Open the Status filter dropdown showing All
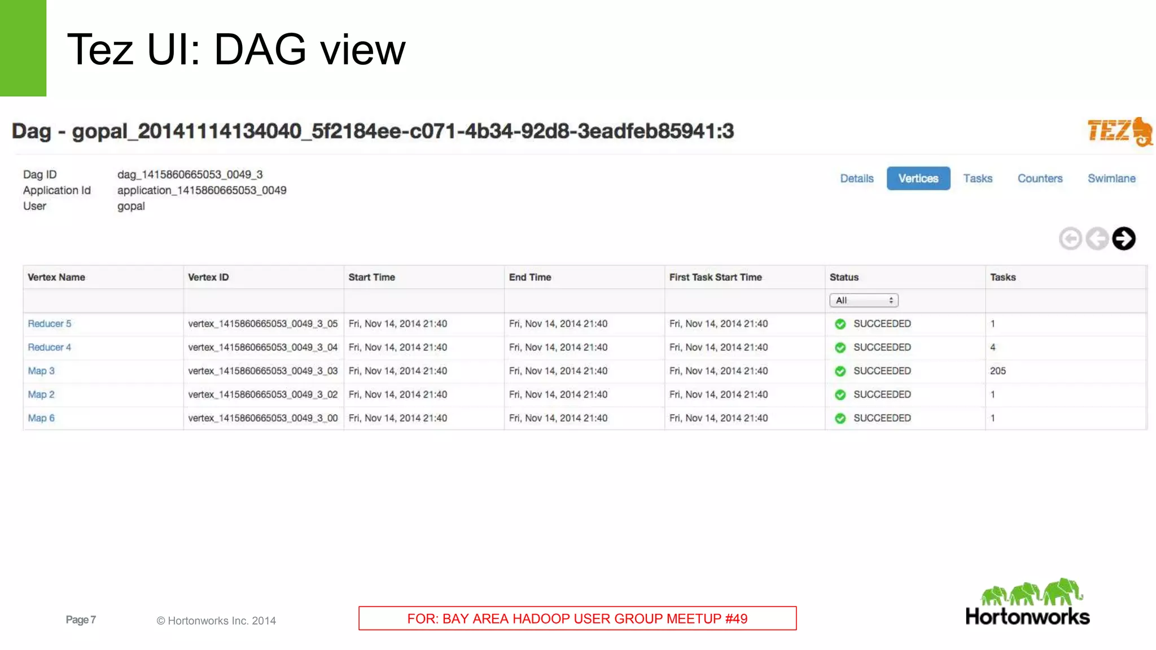This screenshot has width=1156, height=650. (x=864, y=301)
